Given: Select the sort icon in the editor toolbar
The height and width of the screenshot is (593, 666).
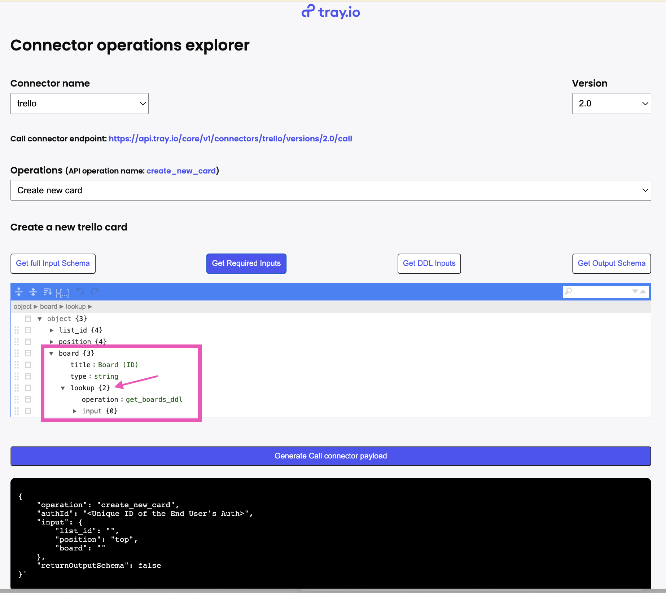Looking at the screenshot, I should pyautogui.click(x=47, y=292).
